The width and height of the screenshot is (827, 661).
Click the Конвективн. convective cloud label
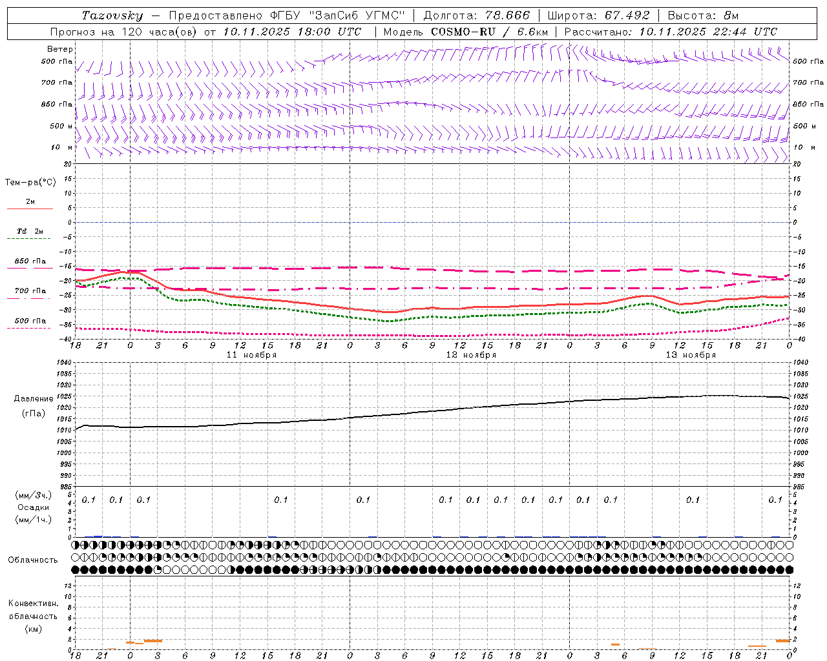click(33, 604)
